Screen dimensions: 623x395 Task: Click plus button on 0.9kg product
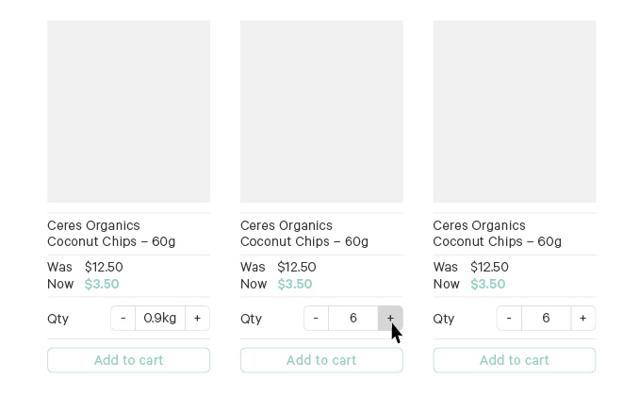[x=197, y=319]
